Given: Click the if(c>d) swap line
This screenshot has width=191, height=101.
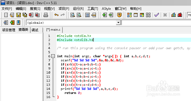Looking at the screenshot, I should click(81, 85).
